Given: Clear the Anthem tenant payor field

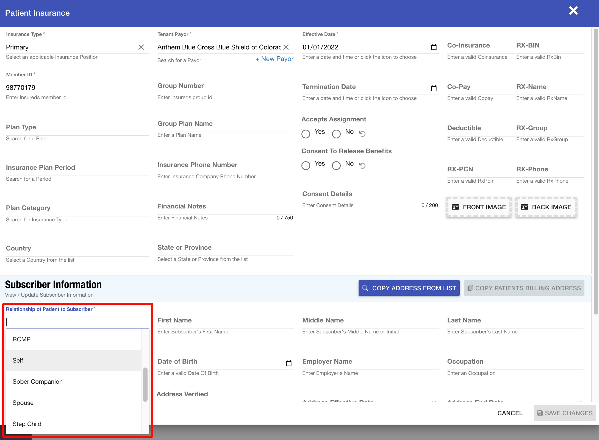Looking at the screenshot, I should [x=286, y=47].
